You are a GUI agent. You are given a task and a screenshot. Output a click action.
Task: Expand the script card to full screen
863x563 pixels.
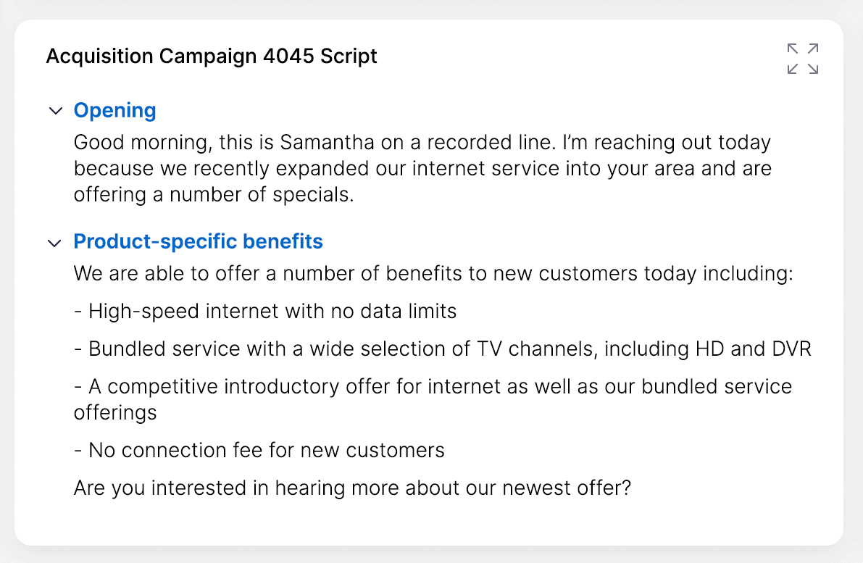click(802, 59)
